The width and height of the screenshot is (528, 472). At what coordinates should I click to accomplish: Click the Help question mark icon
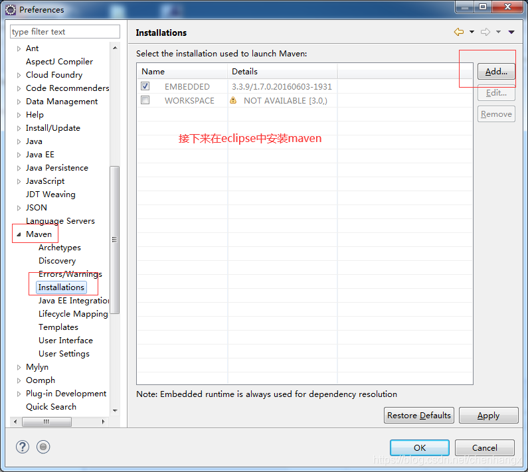pos(22,447)
